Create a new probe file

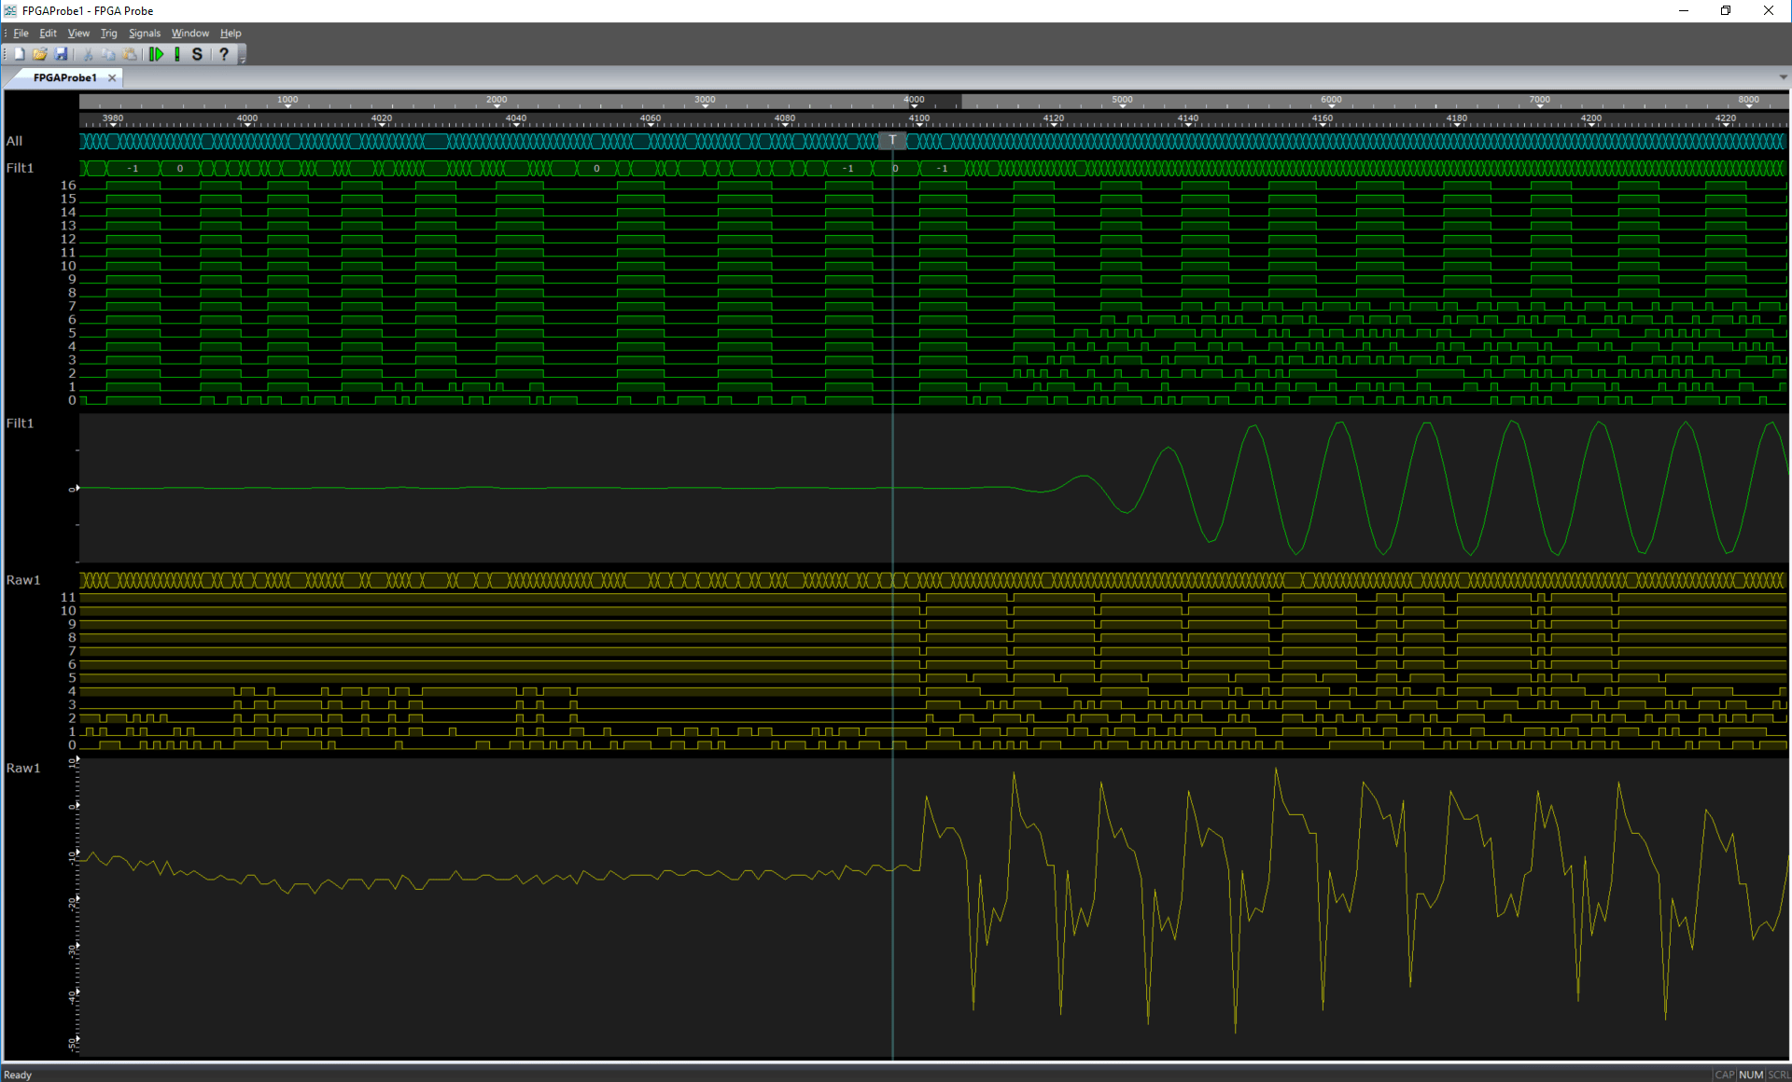coord(18,53)
